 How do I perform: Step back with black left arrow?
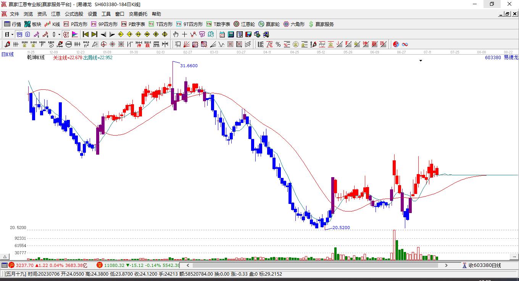[103, 34]
